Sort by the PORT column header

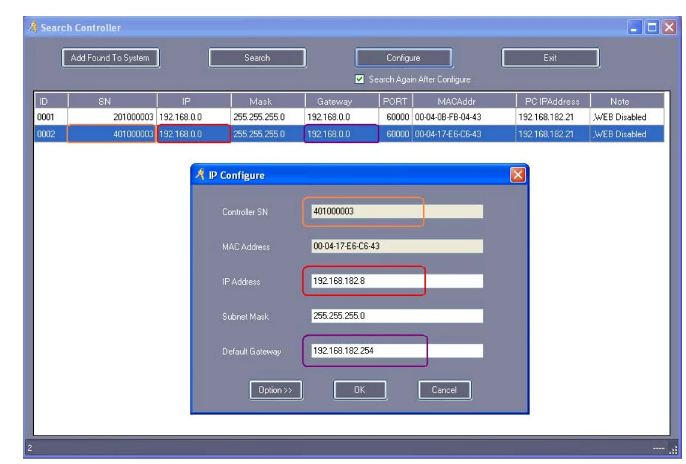click(396, 101)
